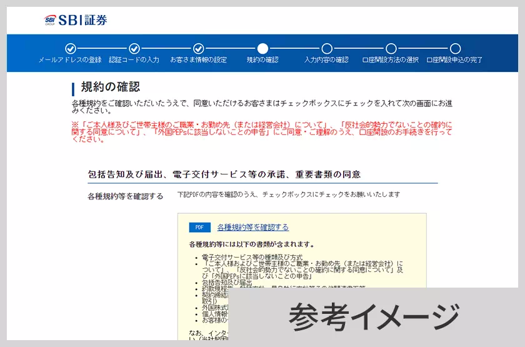Click the empty circle for 入力内容の確認 step
This screenshot has width=525, height=347.
coord(327,49)
